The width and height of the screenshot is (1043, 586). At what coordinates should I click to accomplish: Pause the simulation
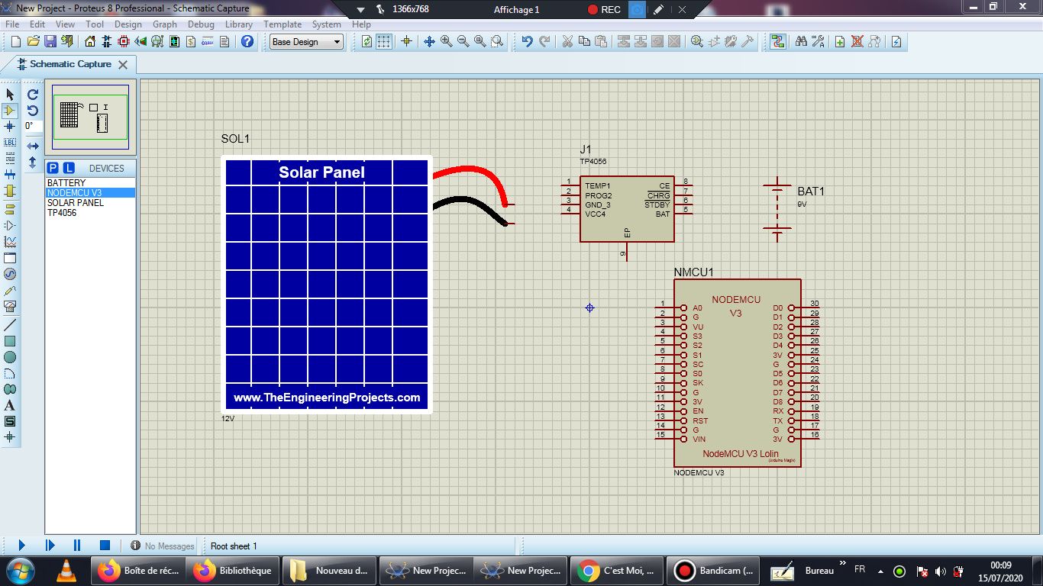77,546
